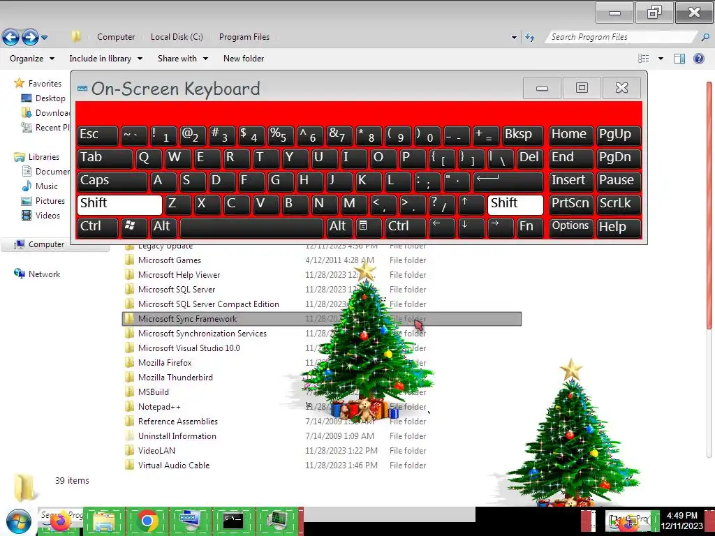
Task: Launch Firefox from the taskbar
Action: 60,521
